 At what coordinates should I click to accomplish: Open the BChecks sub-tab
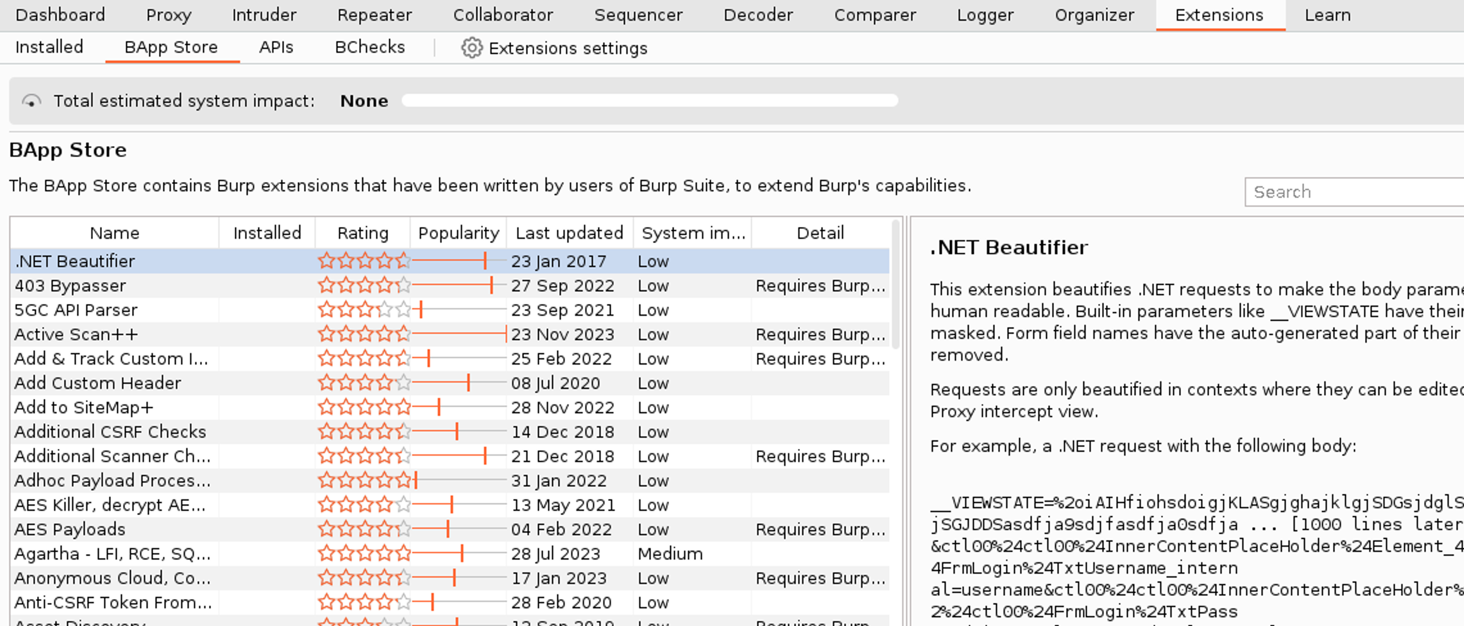369,47
